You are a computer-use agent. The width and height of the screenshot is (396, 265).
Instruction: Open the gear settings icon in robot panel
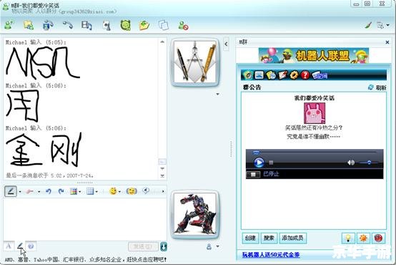(294, 75)
